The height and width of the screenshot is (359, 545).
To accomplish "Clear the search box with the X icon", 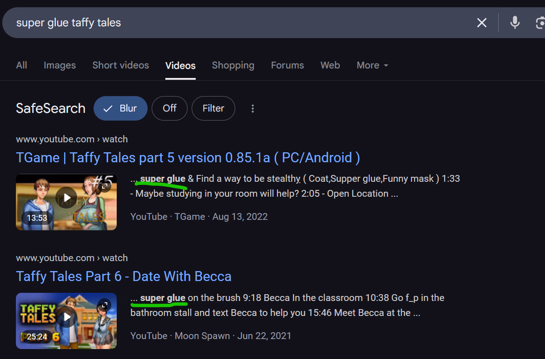I will pyautogui.click(x=482, y=23).
